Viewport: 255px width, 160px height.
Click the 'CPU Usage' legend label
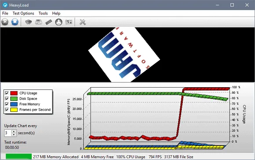(x=28, y=93)
